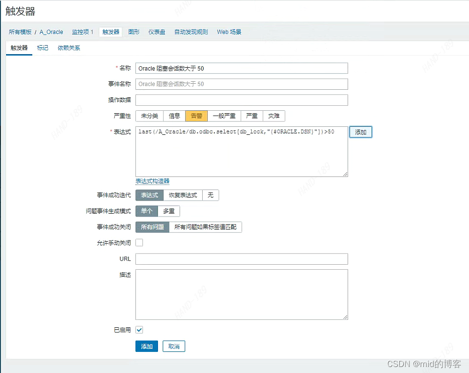Click the URL input field
Image resolution: width=469 pixels, height=373 pixels.
pos(242,259)
